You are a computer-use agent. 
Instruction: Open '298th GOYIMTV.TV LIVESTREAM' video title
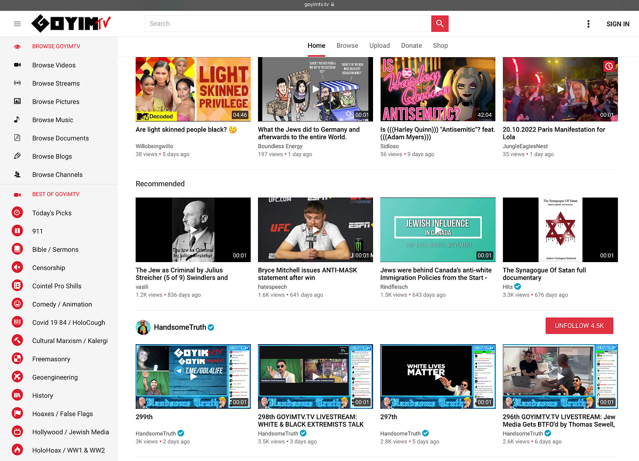(311, 421)
